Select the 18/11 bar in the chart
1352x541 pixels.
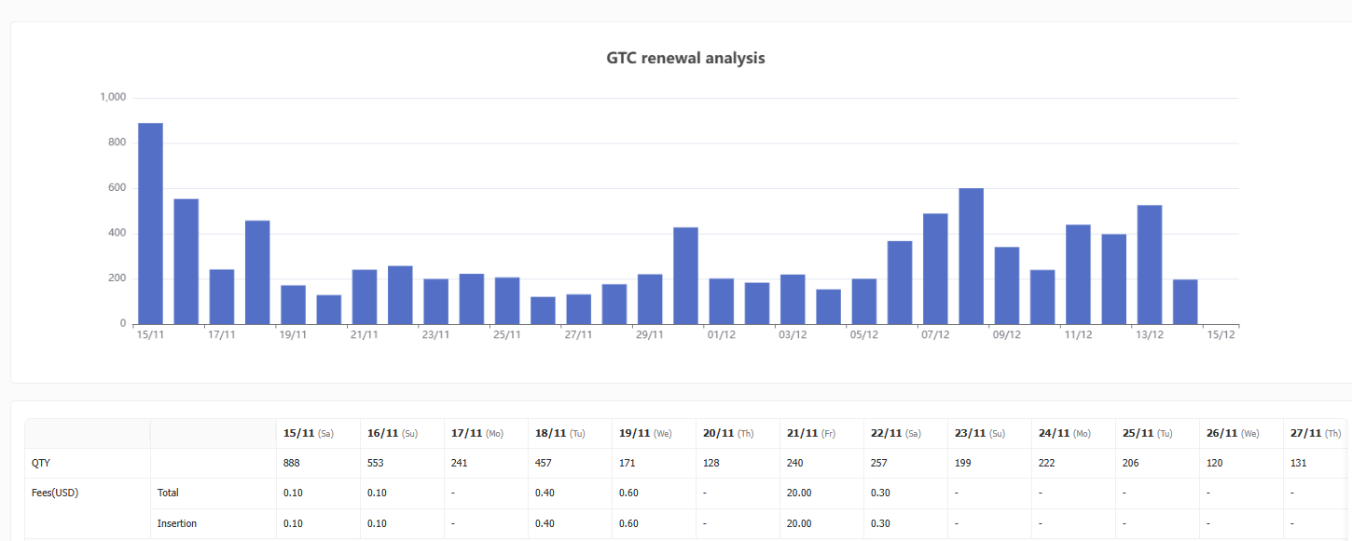point(257,272)
